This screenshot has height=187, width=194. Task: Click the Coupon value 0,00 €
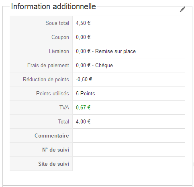pyautogui.click(x=83, y=37)
